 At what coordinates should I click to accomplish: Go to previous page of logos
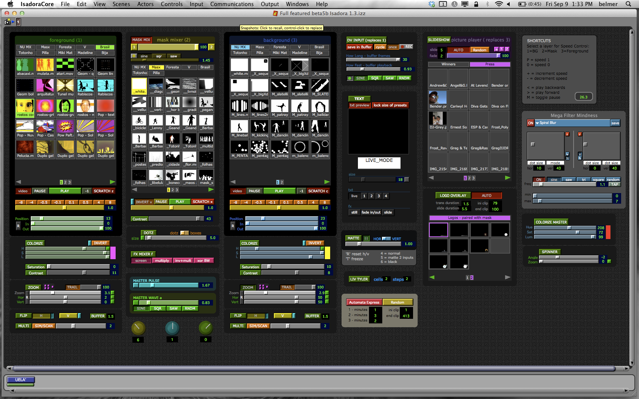coord(432,277)
